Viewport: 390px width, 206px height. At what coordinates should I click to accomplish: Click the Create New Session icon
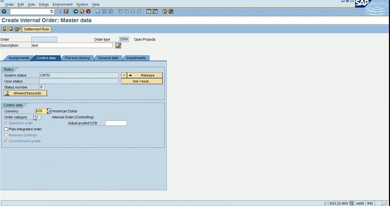coord(149,11)
